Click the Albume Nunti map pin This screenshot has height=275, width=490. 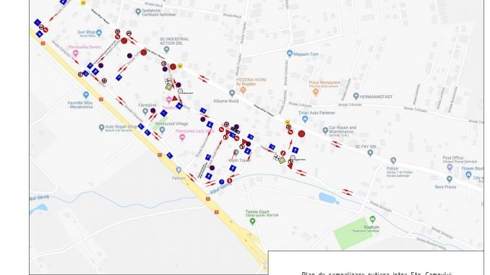(x=232, y=93)
